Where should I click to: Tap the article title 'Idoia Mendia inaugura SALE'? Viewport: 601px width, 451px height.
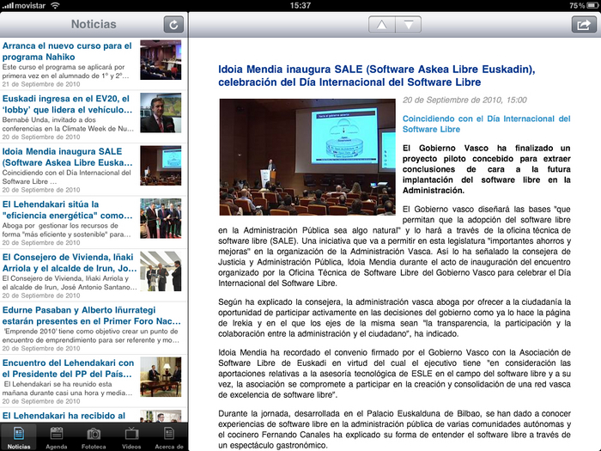pyautogui.click(x=377, y=76)
